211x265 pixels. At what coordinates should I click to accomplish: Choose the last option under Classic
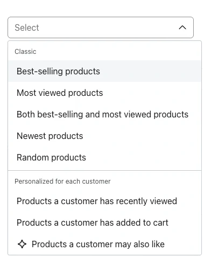(105, 157)
